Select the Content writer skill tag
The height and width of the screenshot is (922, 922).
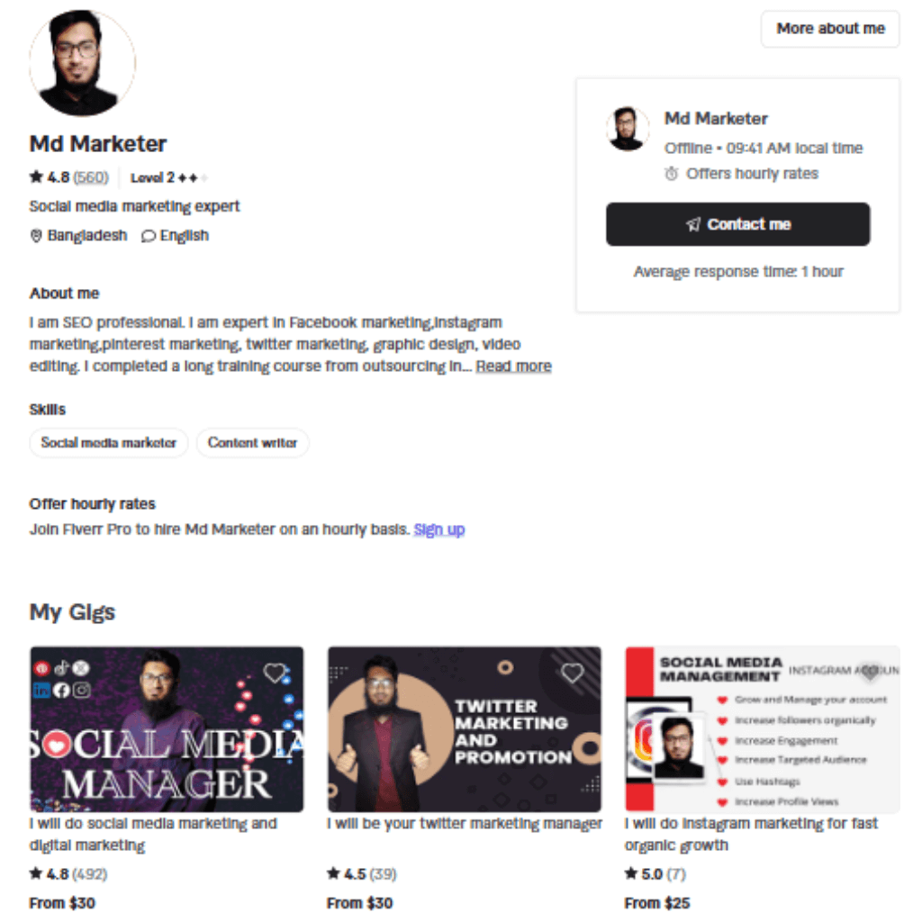(252, 442)
